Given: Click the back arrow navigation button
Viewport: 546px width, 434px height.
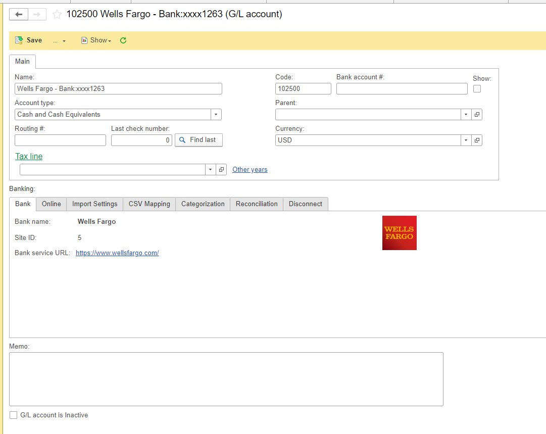Looking at the screenshot, I should tap(19, 14).
